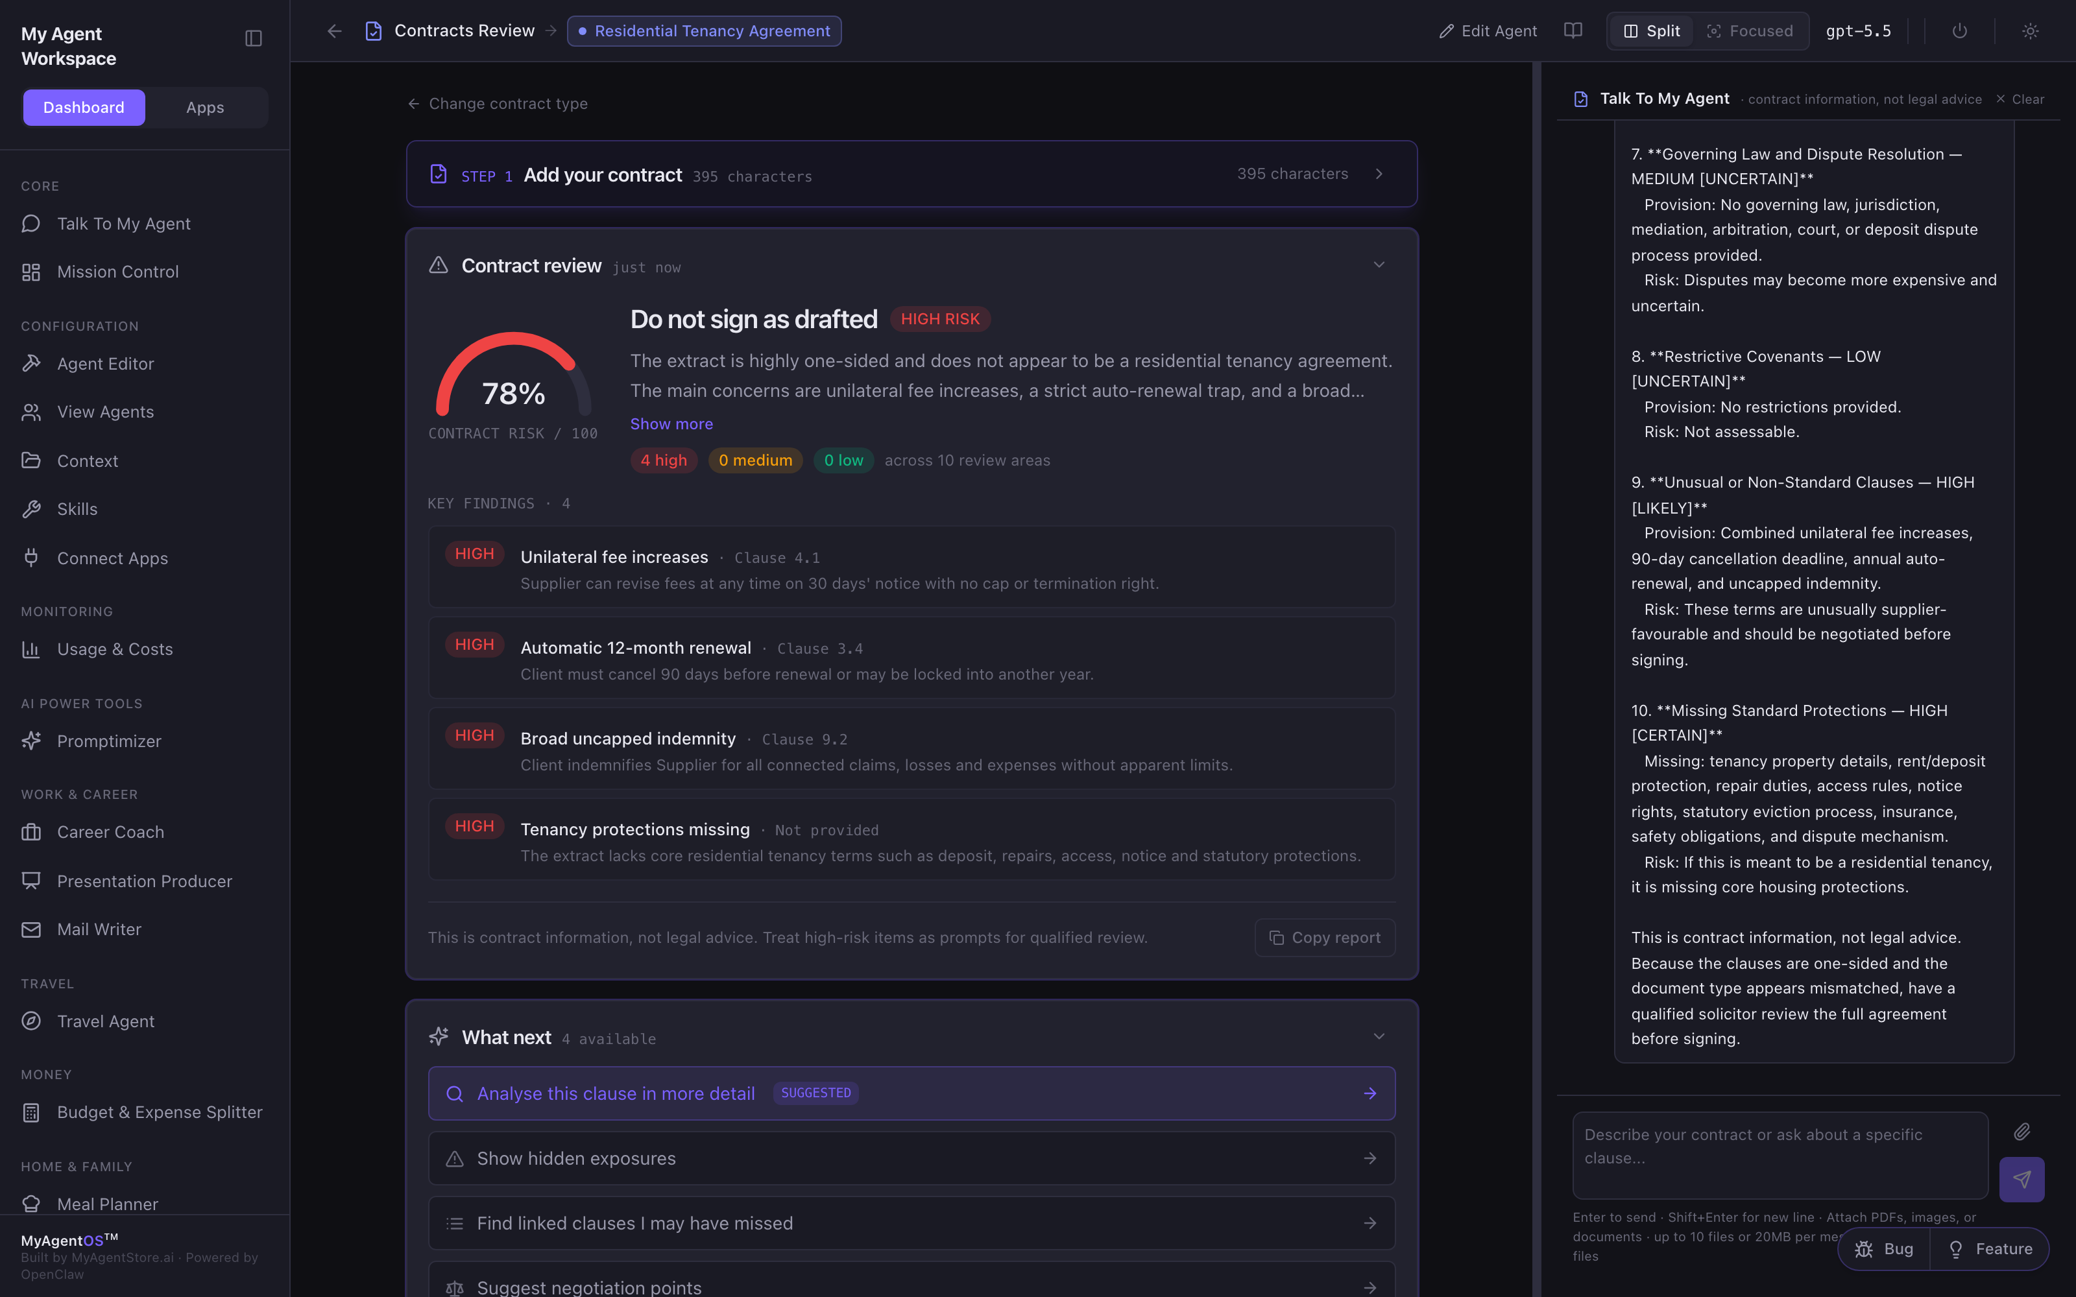Select Find linked clauses I may have missed

[911, 1223]
